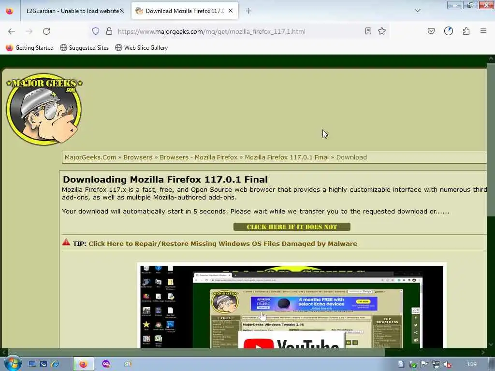Image resolution: width=495 pixels, height=371 pixels.
Task: Open a new tab with plus button
Action: [x=249, y=11]
